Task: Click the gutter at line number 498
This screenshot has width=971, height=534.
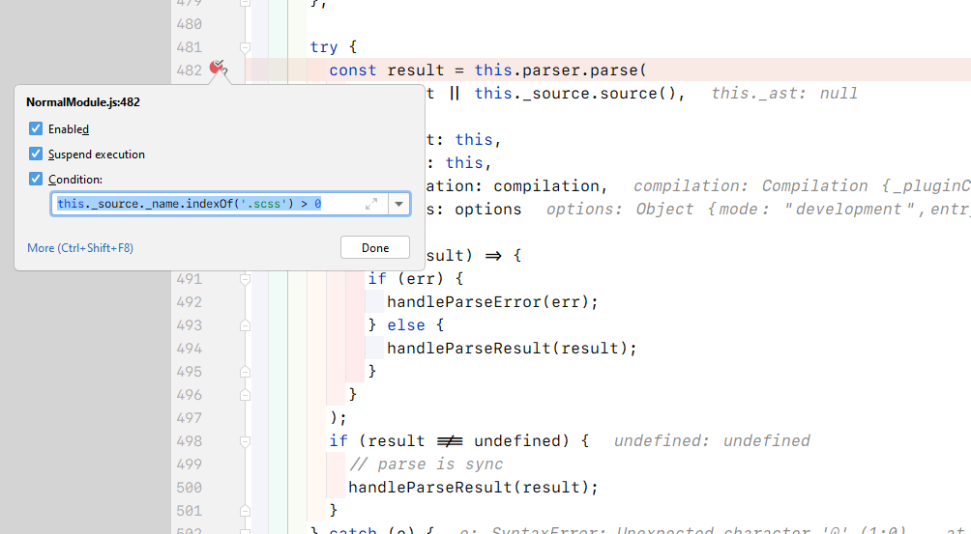Action: coord(190,441)
